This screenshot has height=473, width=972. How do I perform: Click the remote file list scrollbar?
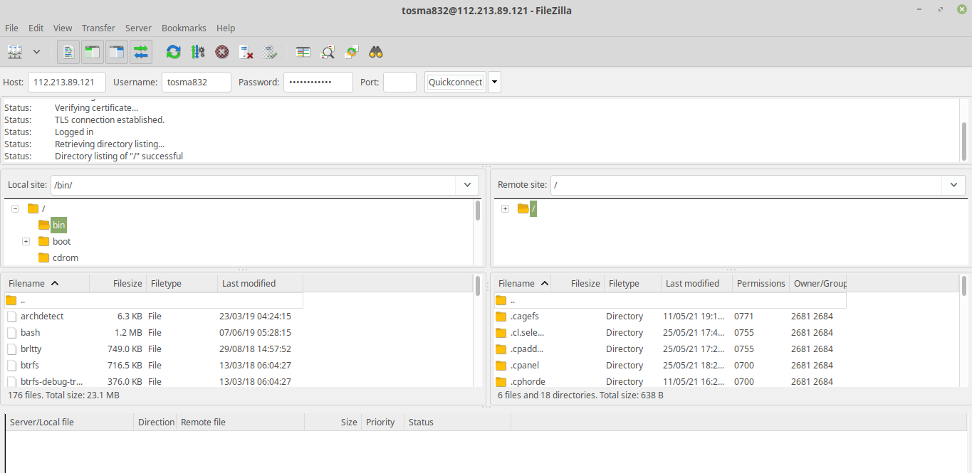[964, 285]
